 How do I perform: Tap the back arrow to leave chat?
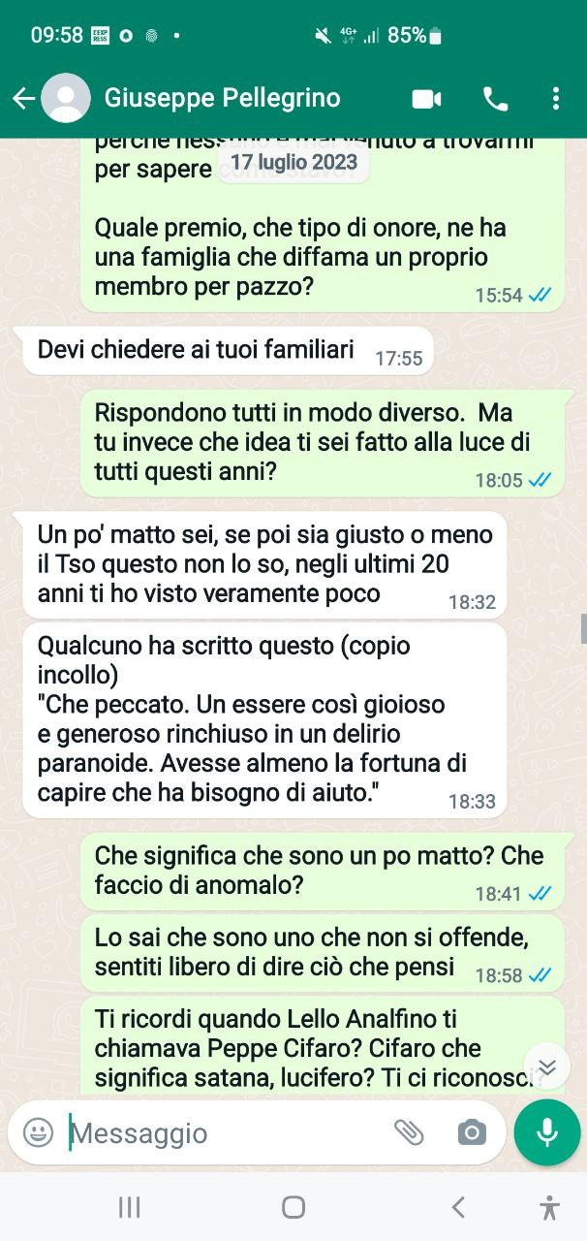(x=23, y=98)
